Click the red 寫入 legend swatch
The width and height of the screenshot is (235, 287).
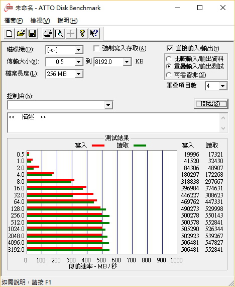[x=98, y=146]
